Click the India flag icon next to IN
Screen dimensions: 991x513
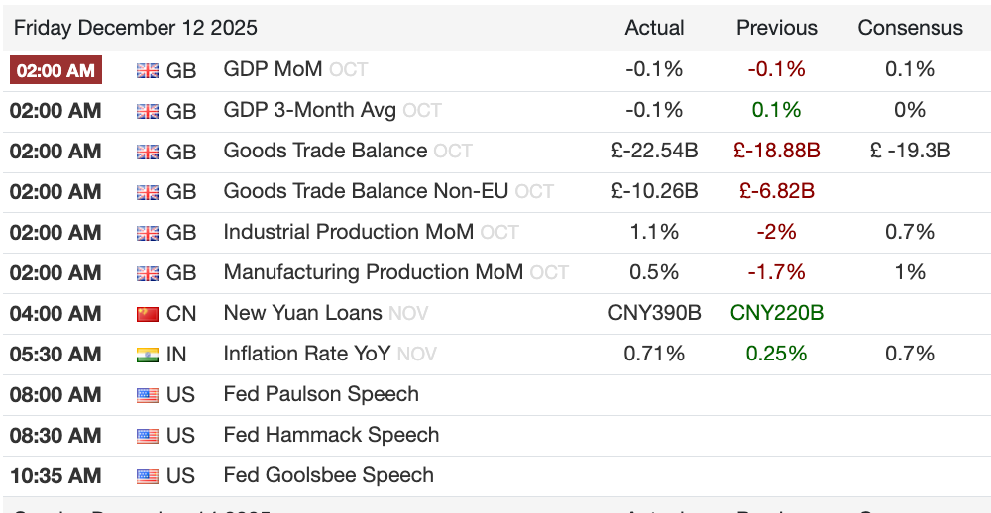tap(147, 355)
